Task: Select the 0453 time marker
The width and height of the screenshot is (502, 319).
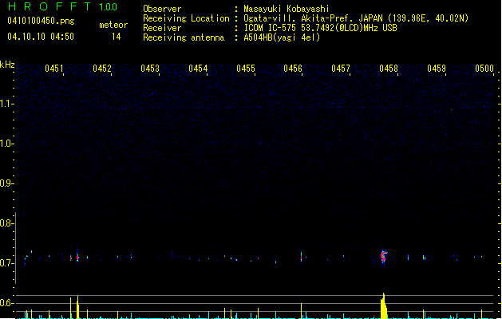Action: click(x=150, y=69)
